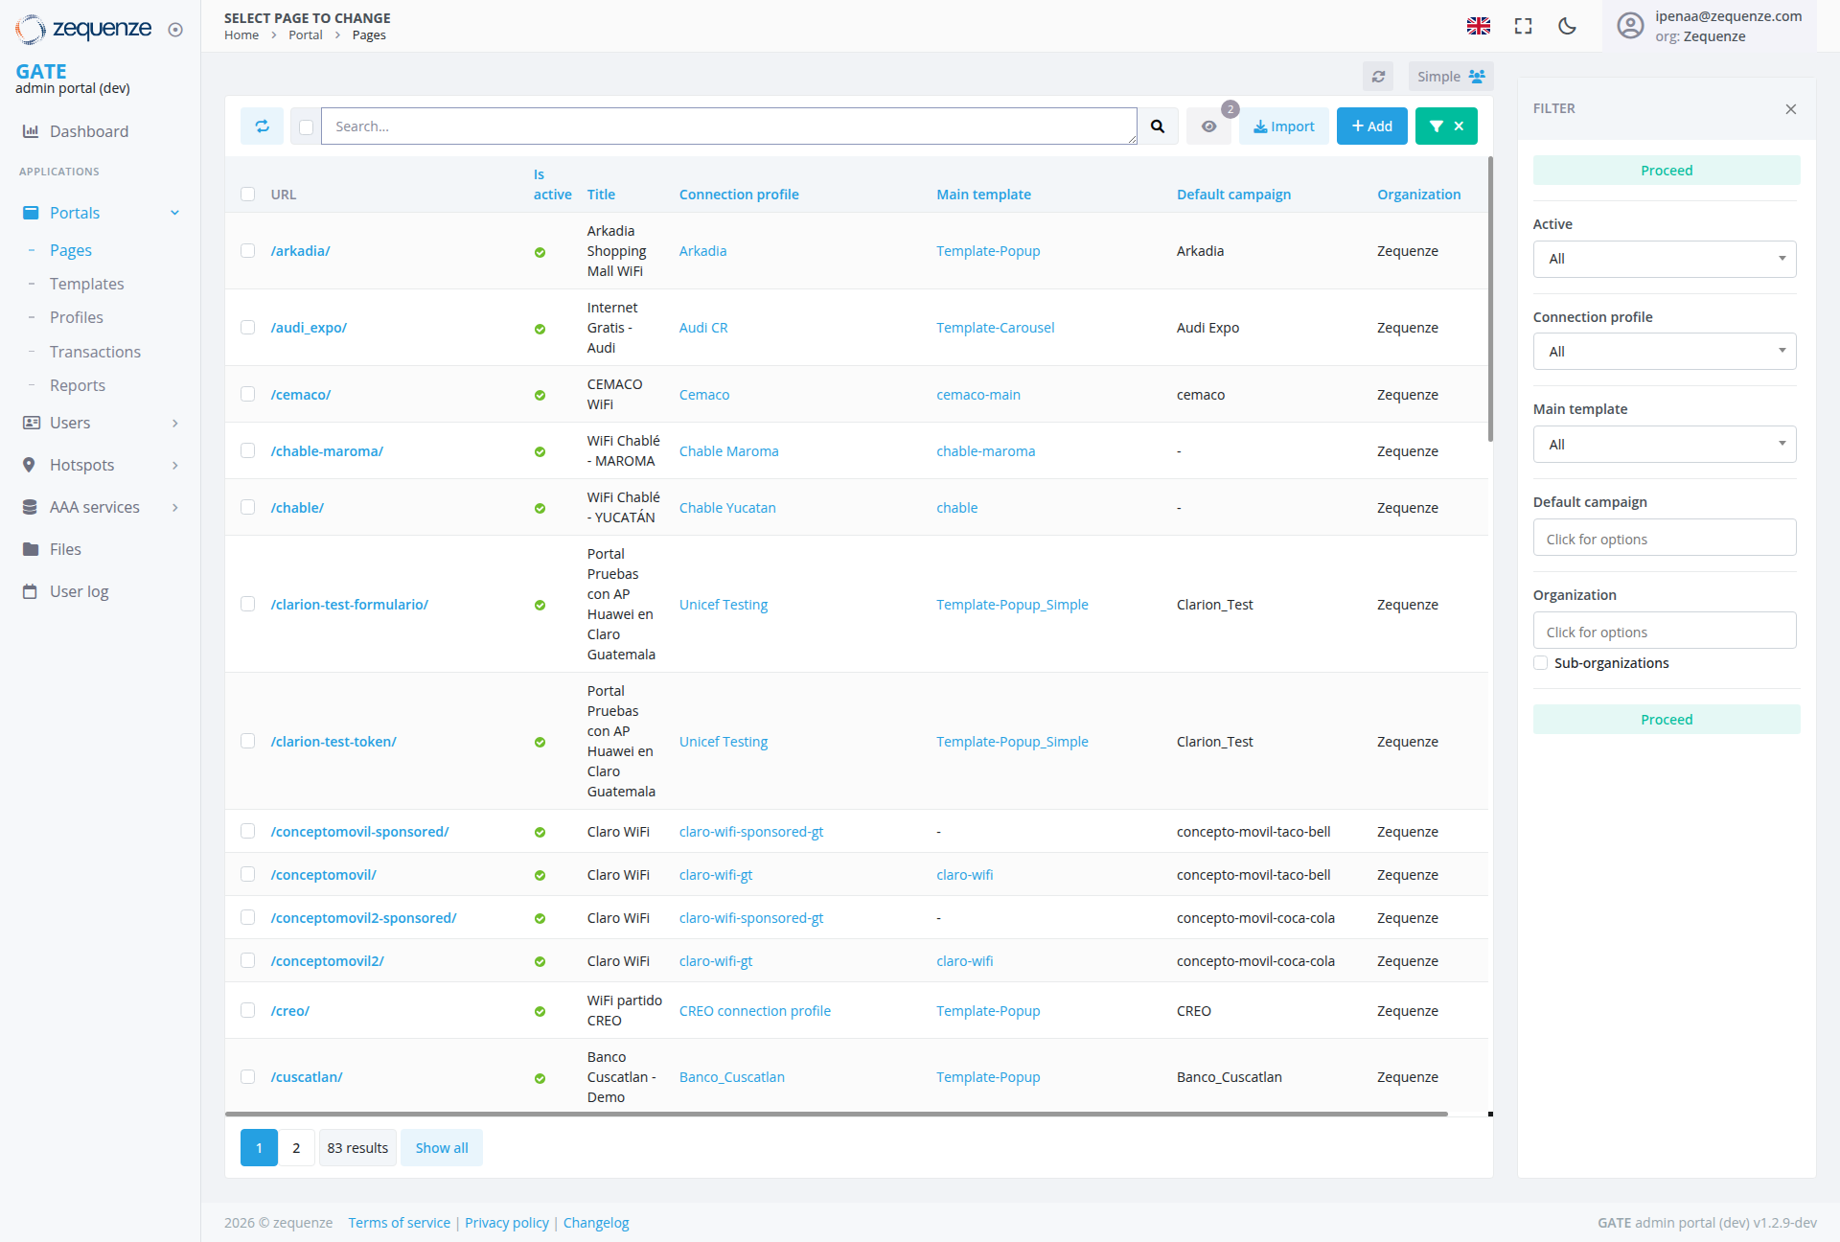Toggle the eye visibility preview icon
Image resolution: width=1840 pixels, height=1242 pixels.
[x=1208, y=126]
